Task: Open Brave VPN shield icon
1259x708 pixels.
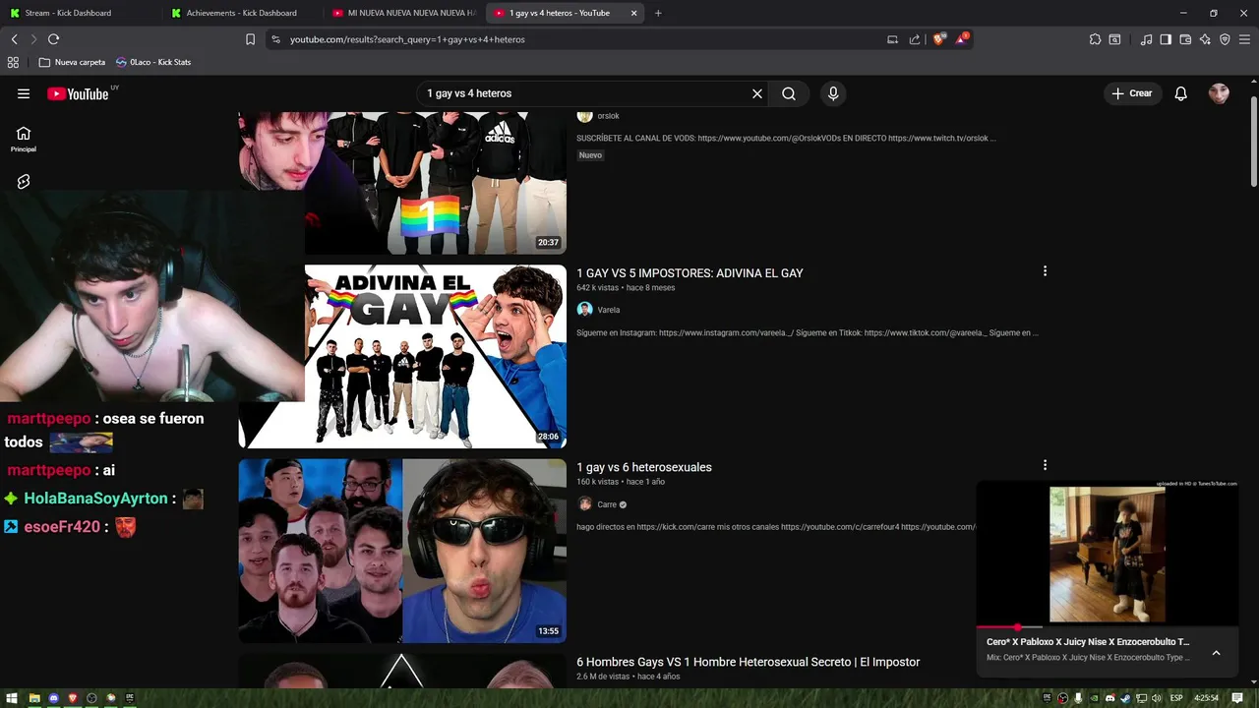Action: (1225, 39)
